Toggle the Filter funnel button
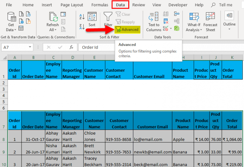 [108, 19]
